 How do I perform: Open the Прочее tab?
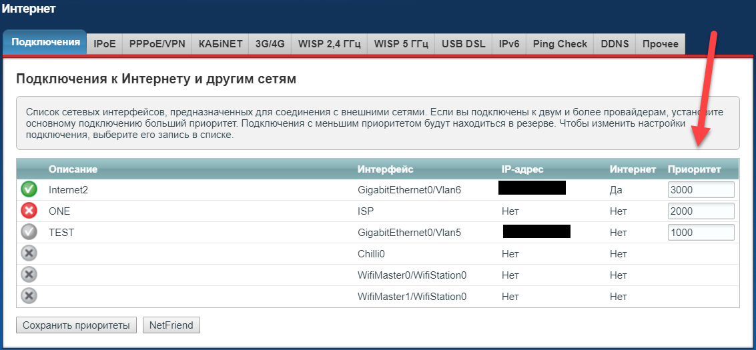pyautogui.click(x=660, y=44)
